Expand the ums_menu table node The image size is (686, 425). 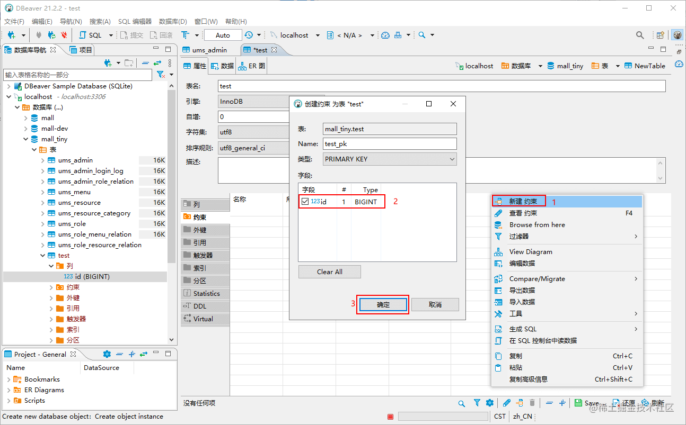point(43,192)
